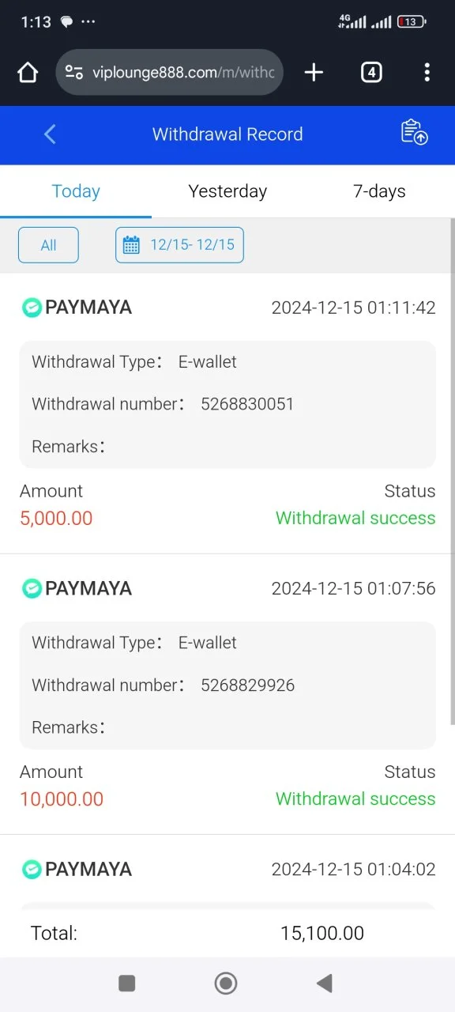Tap the browser home icon

point(28,73)
